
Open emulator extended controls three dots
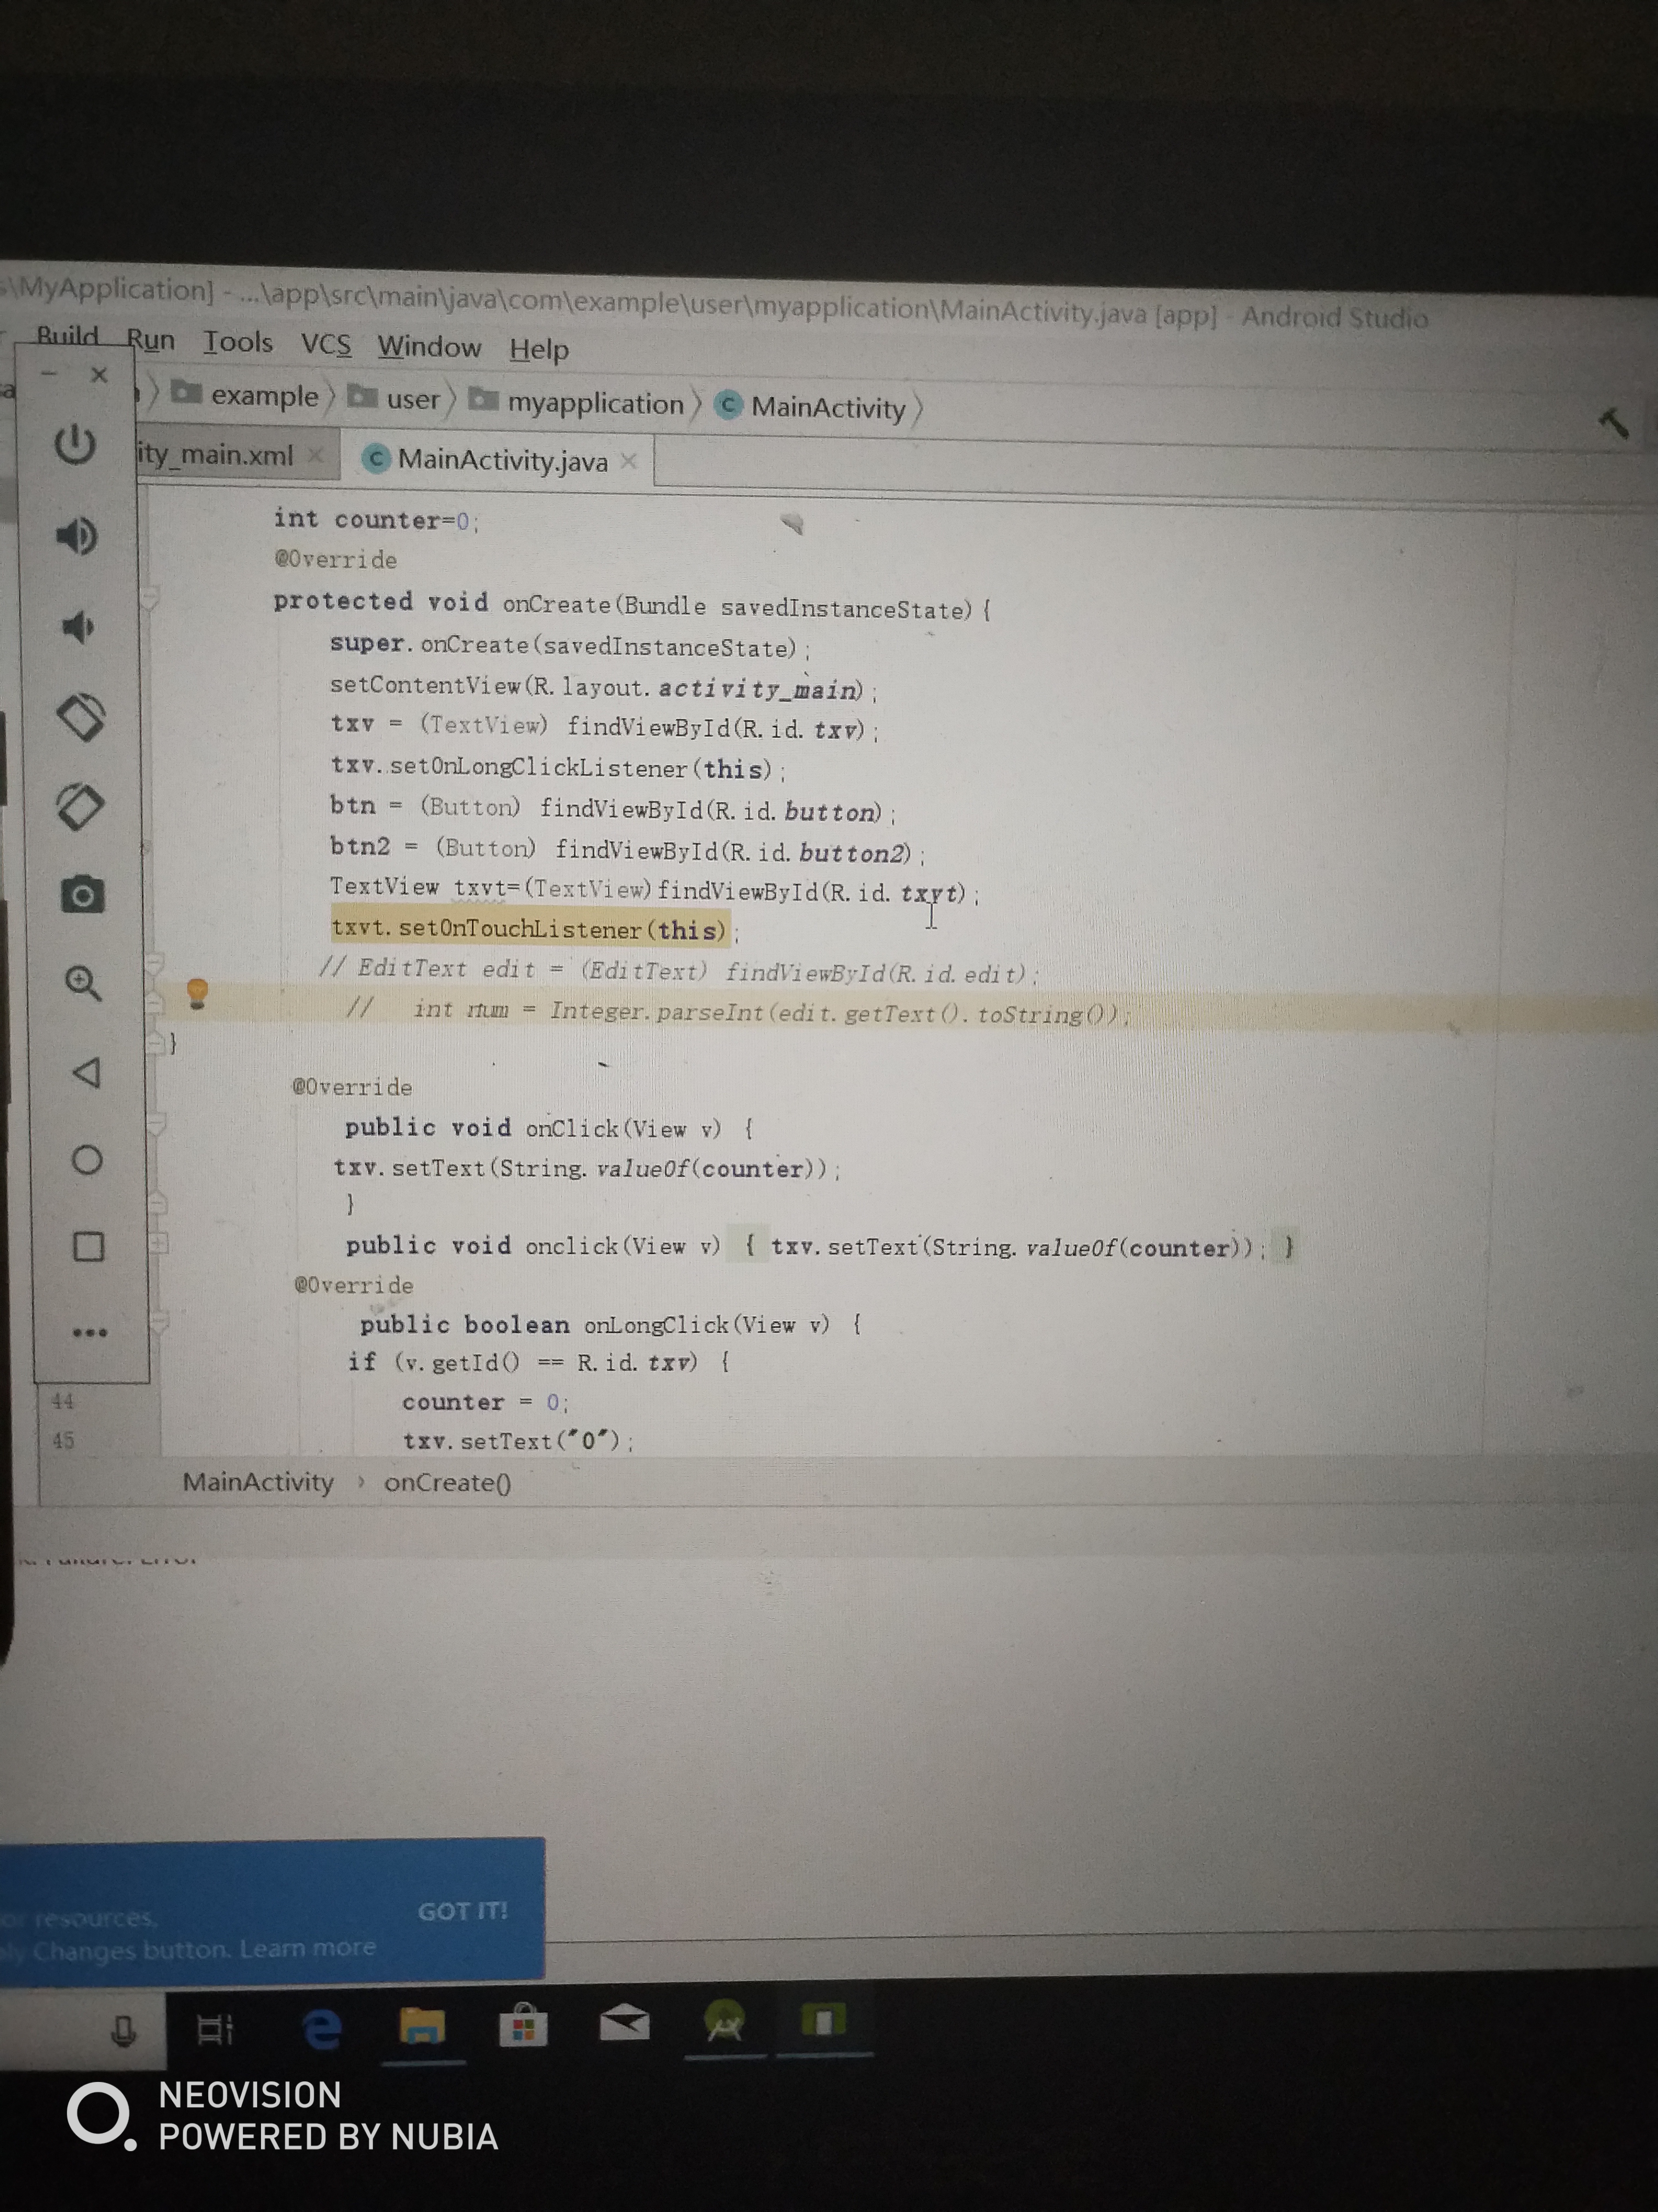89,1332
